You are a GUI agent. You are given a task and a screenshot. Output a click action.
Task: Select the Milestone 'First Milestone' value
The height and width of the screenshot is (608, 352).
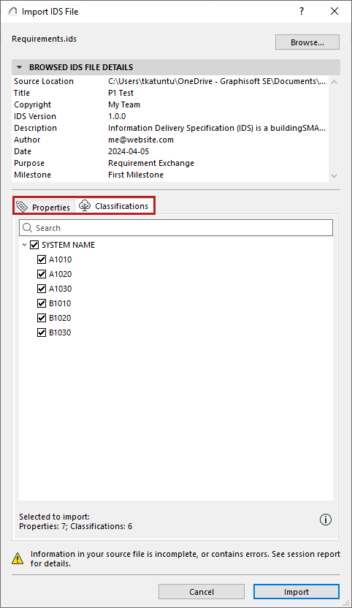tap(136, 175)
